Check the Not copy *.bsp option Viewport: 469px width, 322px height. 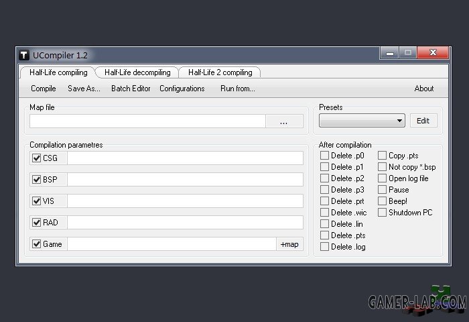click(383, 167)
